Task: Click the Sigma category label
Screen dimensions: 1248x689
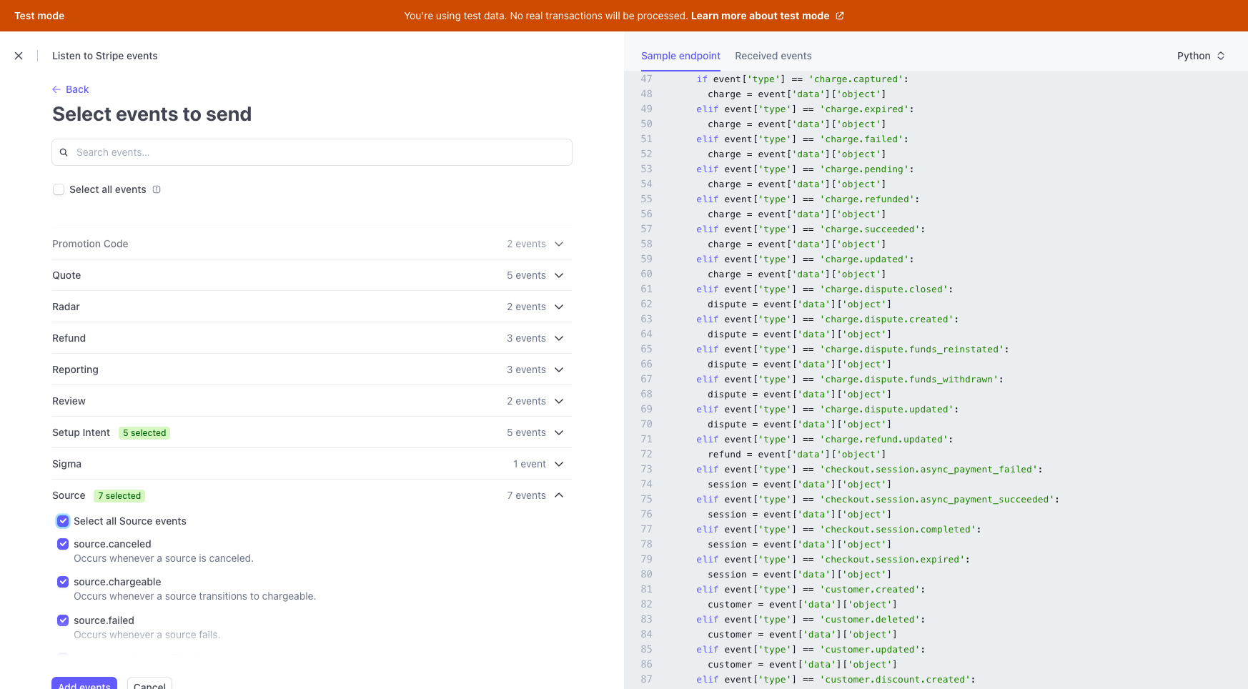Action: 66,464
